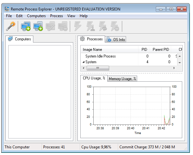
Task: Select the System process row
Action: pyautogui.click(x=129, y=62)
